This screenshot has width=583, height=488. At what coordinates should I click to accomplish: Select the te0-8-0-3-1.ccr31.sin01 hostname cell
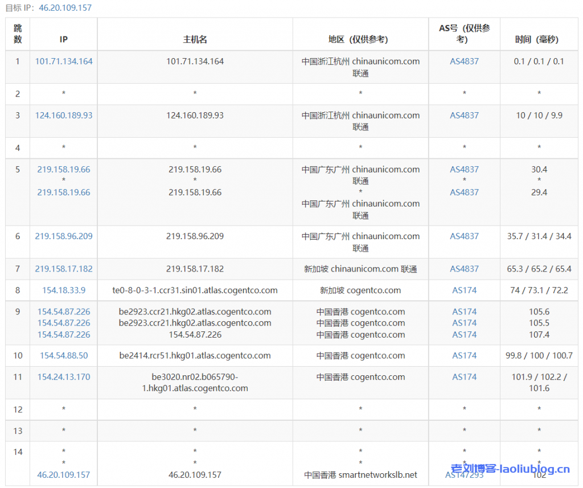click(195, 290)
